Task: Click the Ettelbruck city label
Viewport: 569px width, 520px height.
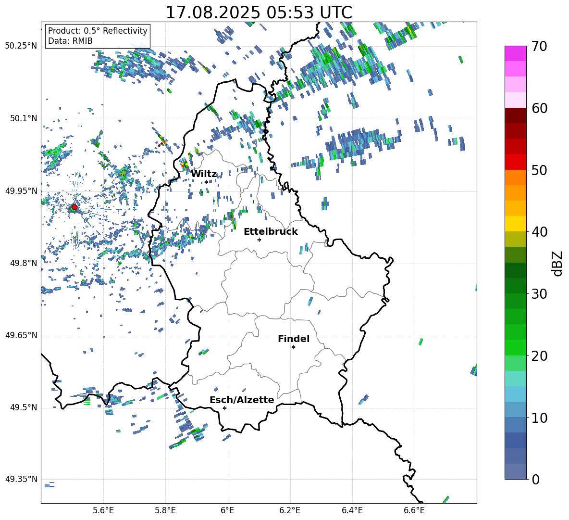Action: (x=271, y=232)
